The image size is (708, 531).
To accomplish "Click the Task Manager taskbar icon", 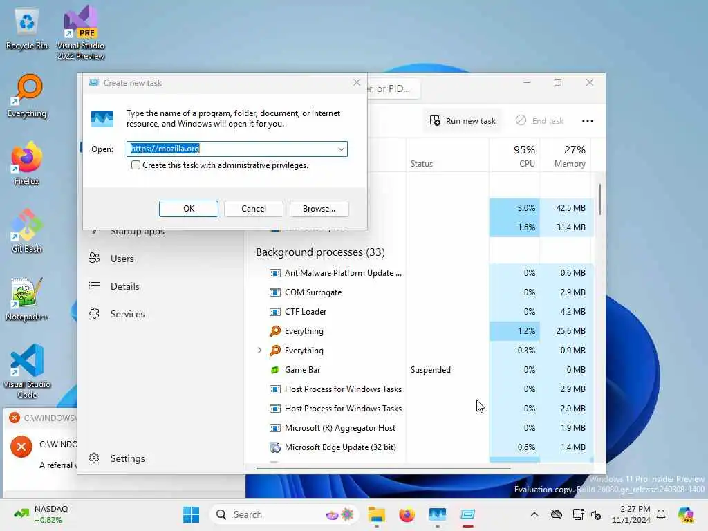I will tap(438, 514).
